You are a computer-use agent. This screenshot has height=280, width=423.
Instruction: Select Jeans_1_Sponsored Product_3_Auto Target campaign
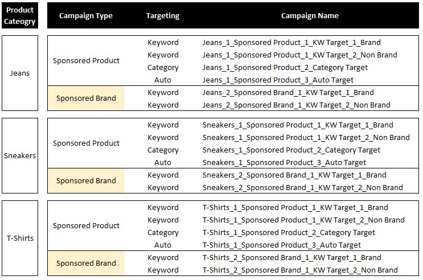[278, 80]
